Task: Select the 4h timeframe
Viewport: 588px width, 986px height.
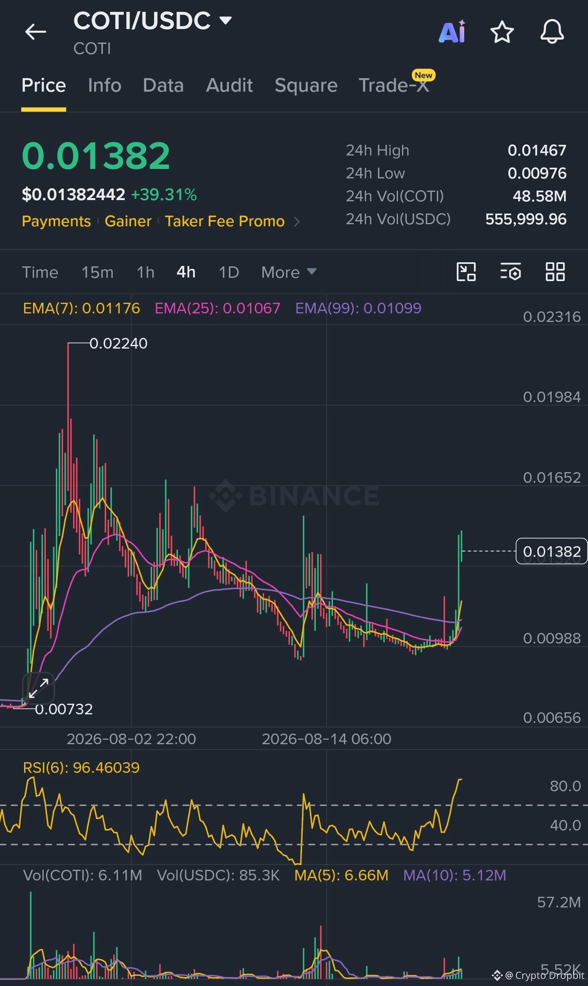Action: pyautogui.click(x=186, y=272)
